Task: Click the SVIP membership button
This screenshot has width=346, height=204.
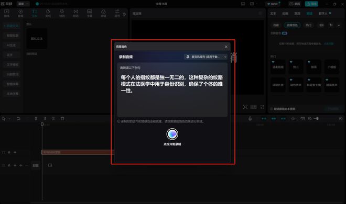Action: 273,4
